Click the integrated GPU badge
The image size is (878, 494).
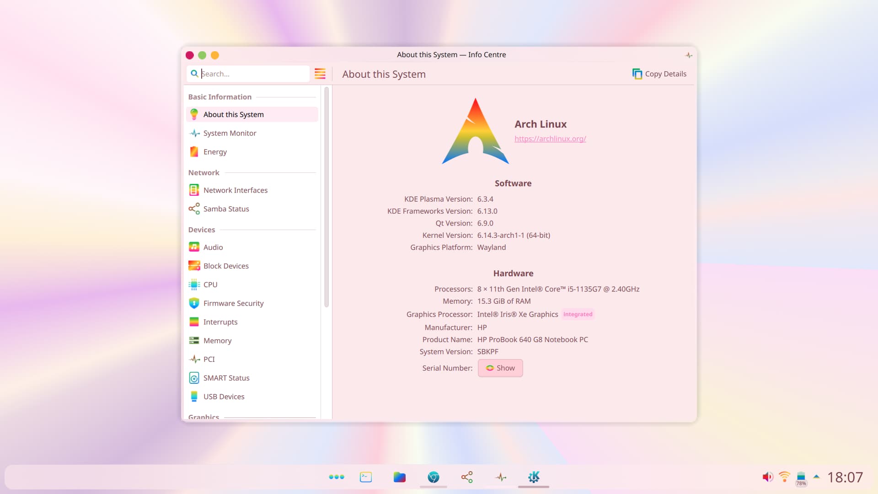(578, 314)
